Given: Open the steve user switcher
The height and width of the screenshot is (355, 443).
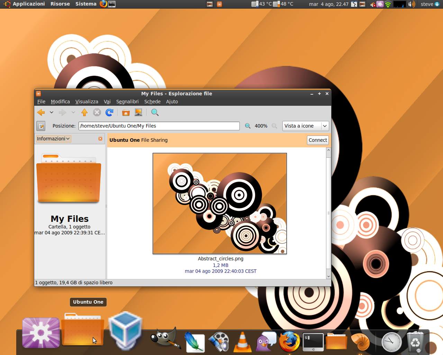Looking at the screenshot, I should (x=430, y=4).
